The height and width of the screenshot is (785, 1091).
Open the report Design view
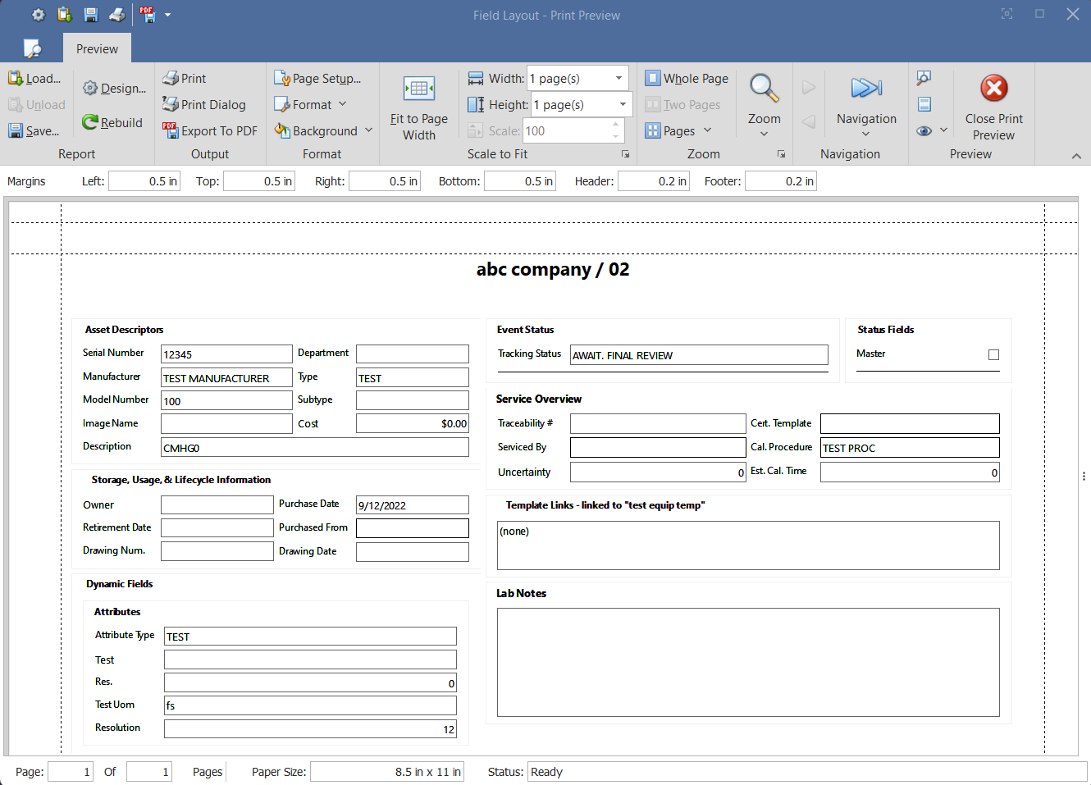(114, 89)
